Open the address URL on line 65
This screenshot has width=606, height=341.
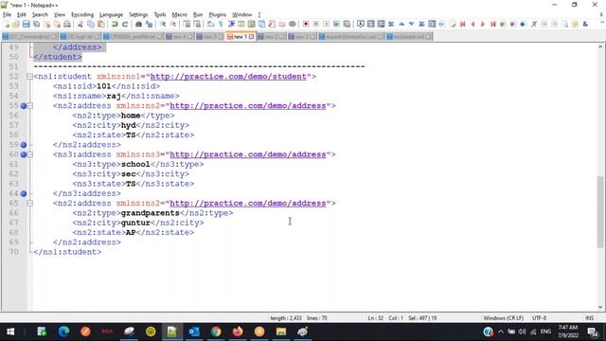click(x=248, y=204)
